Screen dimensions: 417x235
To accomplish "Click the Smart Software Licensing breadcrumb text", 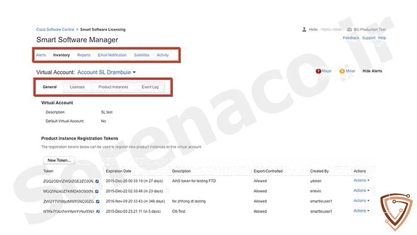I will coord(102,30).
